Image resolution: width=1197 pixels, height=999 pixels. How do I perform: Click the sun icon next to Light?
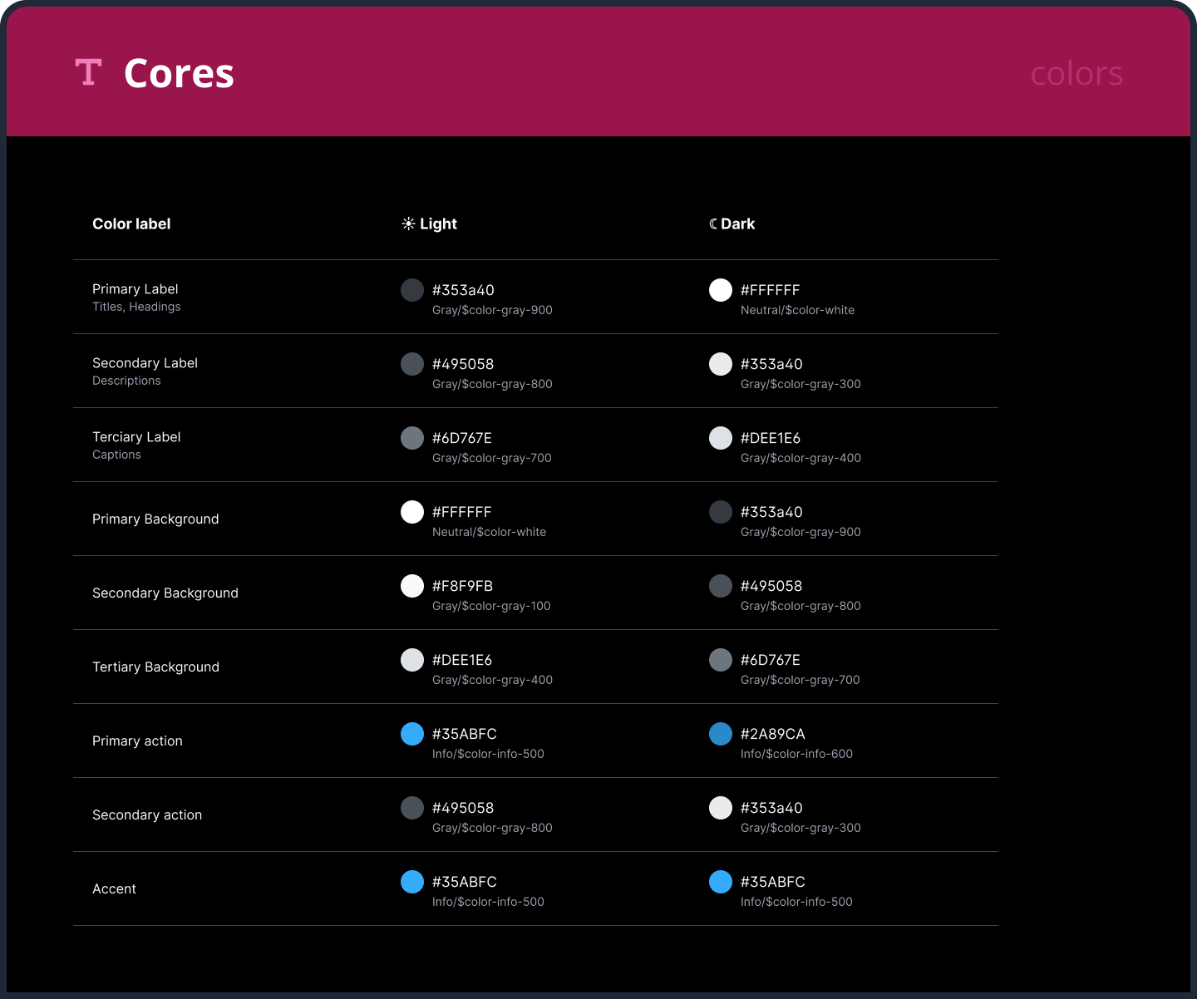click(x=408, y=224)
